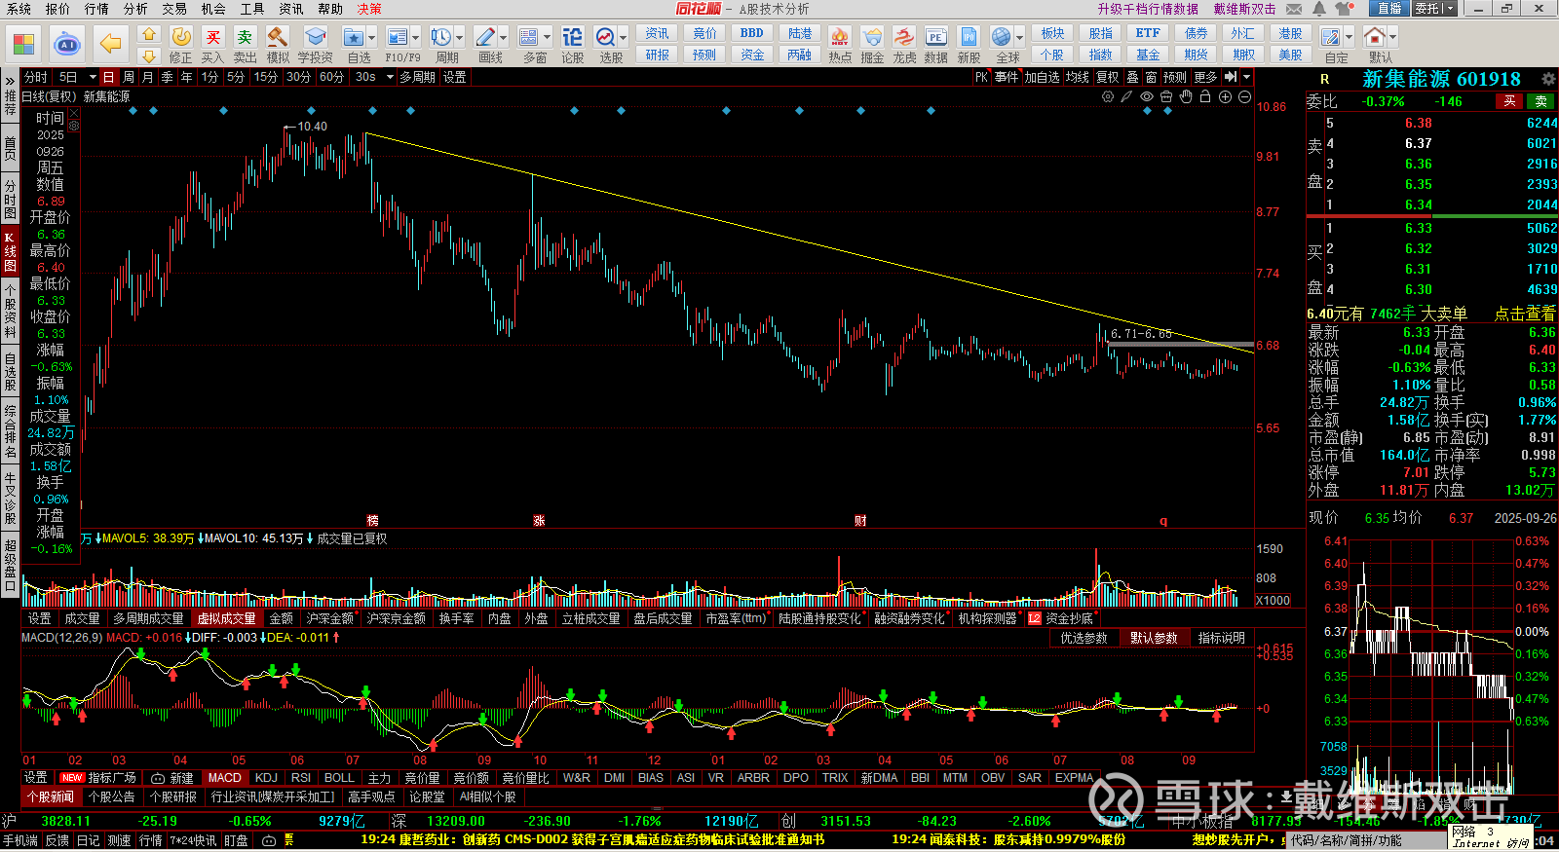Viewport: 1559px width, 852px height.
Task: Open the 学投资 graduation cap icon
Action: point(315,37)
